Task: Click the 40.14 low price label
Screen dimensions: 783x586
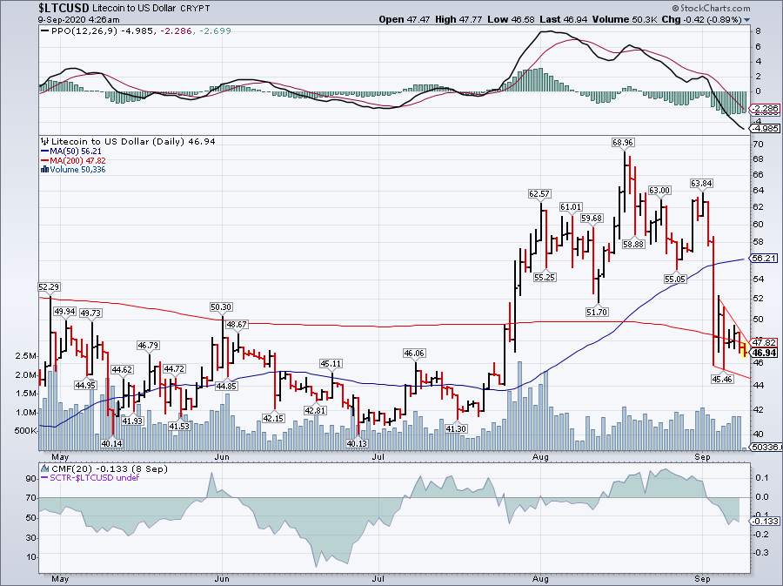Action: pos(111,443)
